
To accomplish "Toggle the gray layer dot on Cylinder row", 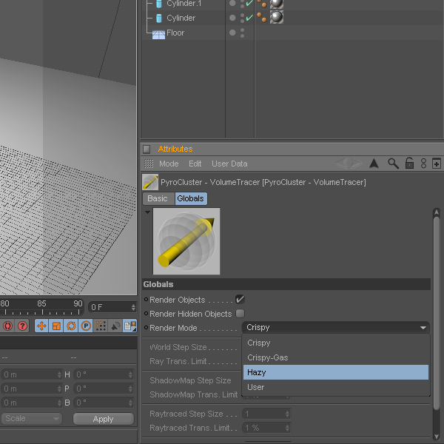I will [232, 18].
